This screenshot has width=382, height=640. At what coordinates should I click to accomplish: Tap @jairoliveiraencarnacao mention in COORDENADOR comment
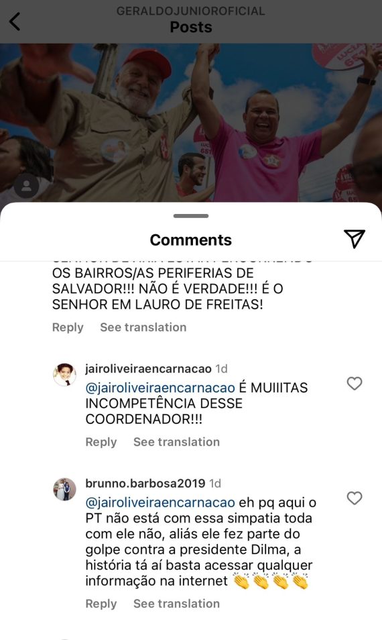click(160, 388)
